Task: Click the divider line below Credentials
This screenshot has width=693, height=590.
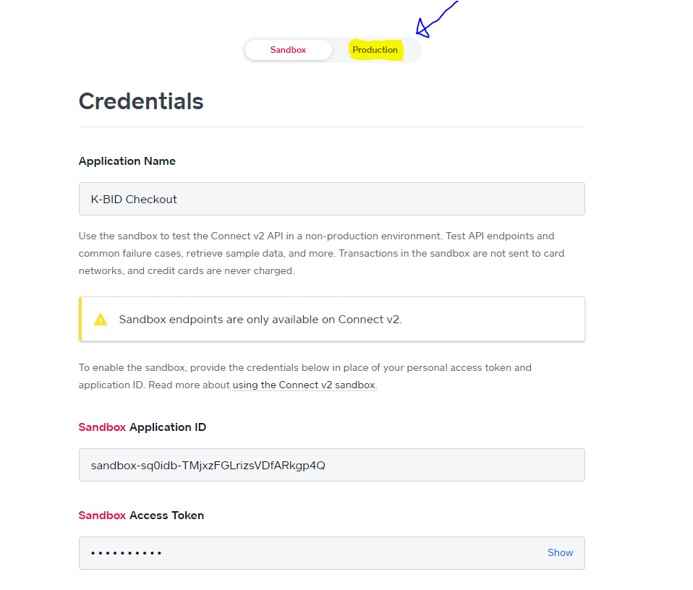Action: coord(331,127)
